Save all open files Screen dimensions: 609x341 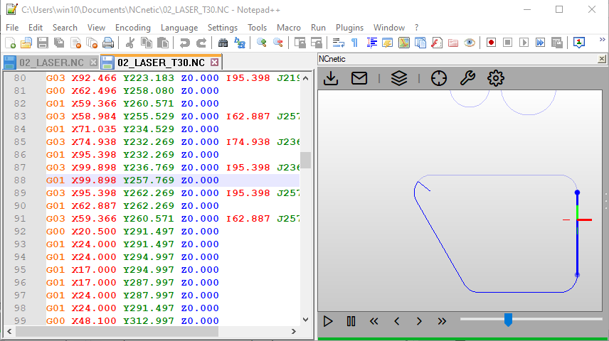[59, 43]
